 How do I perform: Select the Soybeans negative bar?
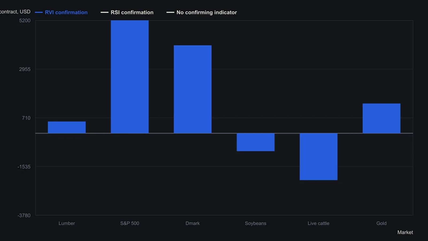coord(255,142)
